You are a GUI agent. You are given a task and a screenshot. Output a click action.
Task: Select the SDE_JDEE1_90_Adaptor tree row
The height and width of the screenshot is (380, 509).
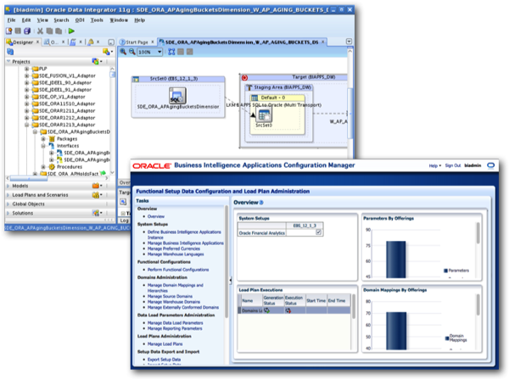click(65, 83)
